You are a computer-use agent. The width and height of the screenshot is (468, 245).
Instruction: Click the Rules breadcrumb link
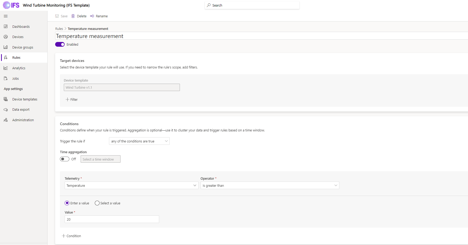(x=59, y=29)
